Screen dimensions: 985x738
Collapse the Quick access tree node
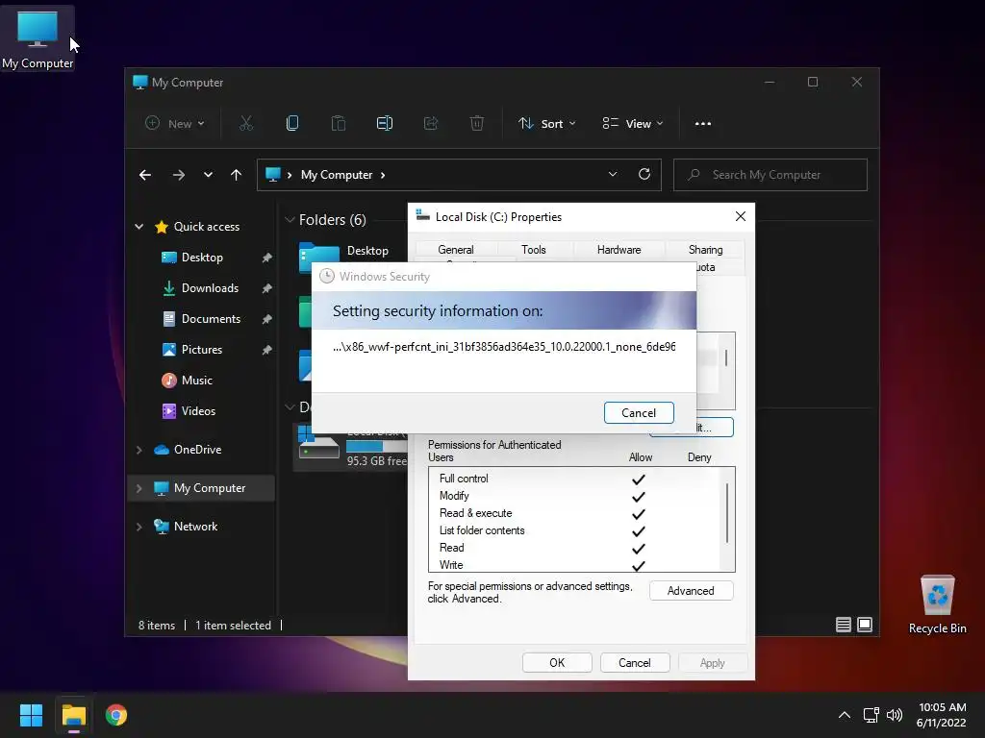tap(139, 227)
